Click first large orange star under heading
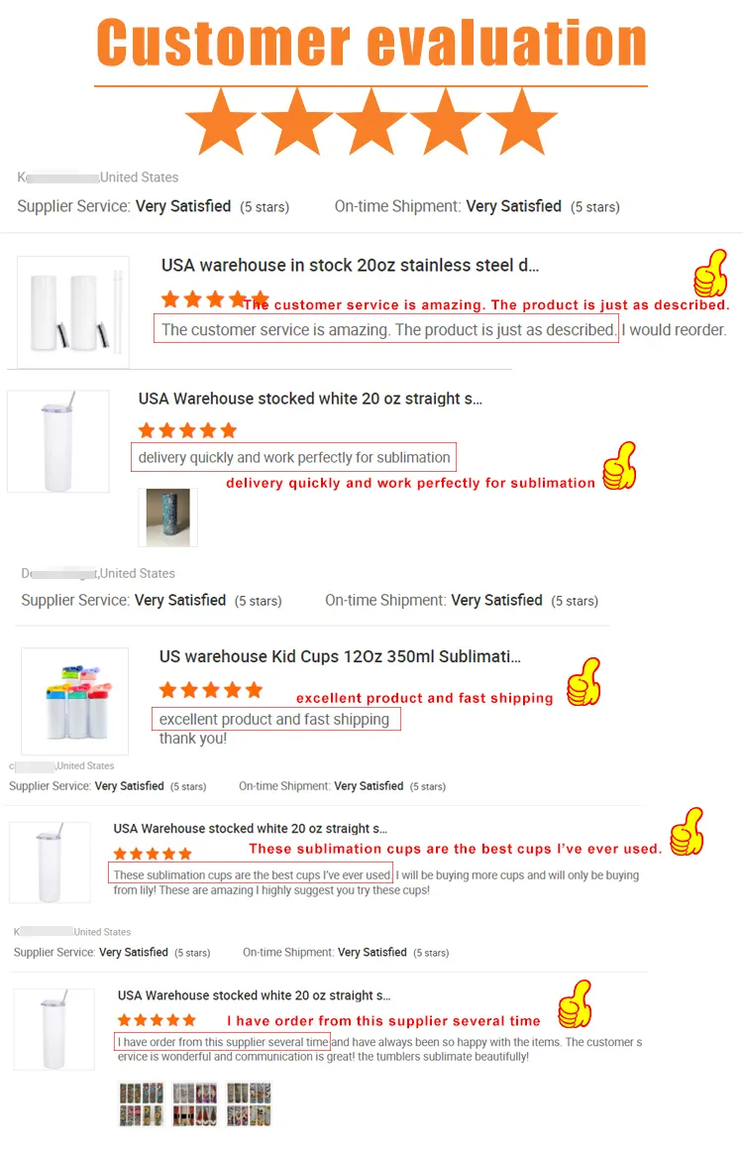 tap(221, 122)
